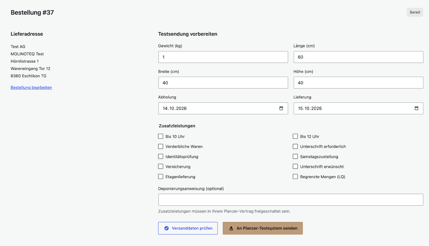This screenshot has width=429, height=246.
Task: Check Begrenzte Mengen (LQ)
Action: pyautogui.click(x=295, y=177)
